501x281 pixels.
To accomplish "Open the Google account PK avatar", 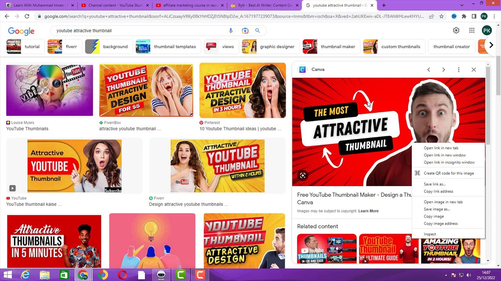I will pyautogui.click(x=487, y=30).
